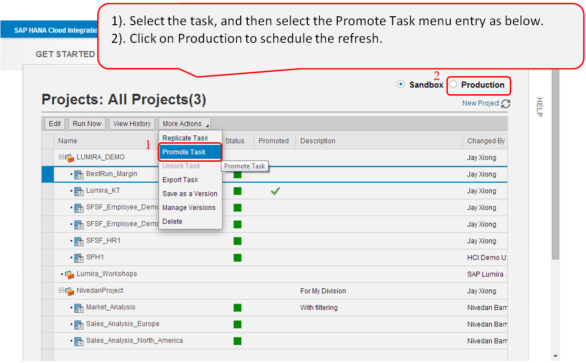This screenshot has height=363, width=586.
Task: Click the Lumira_KT task icon
Action: pyautogui.click(x=79, y=191)
